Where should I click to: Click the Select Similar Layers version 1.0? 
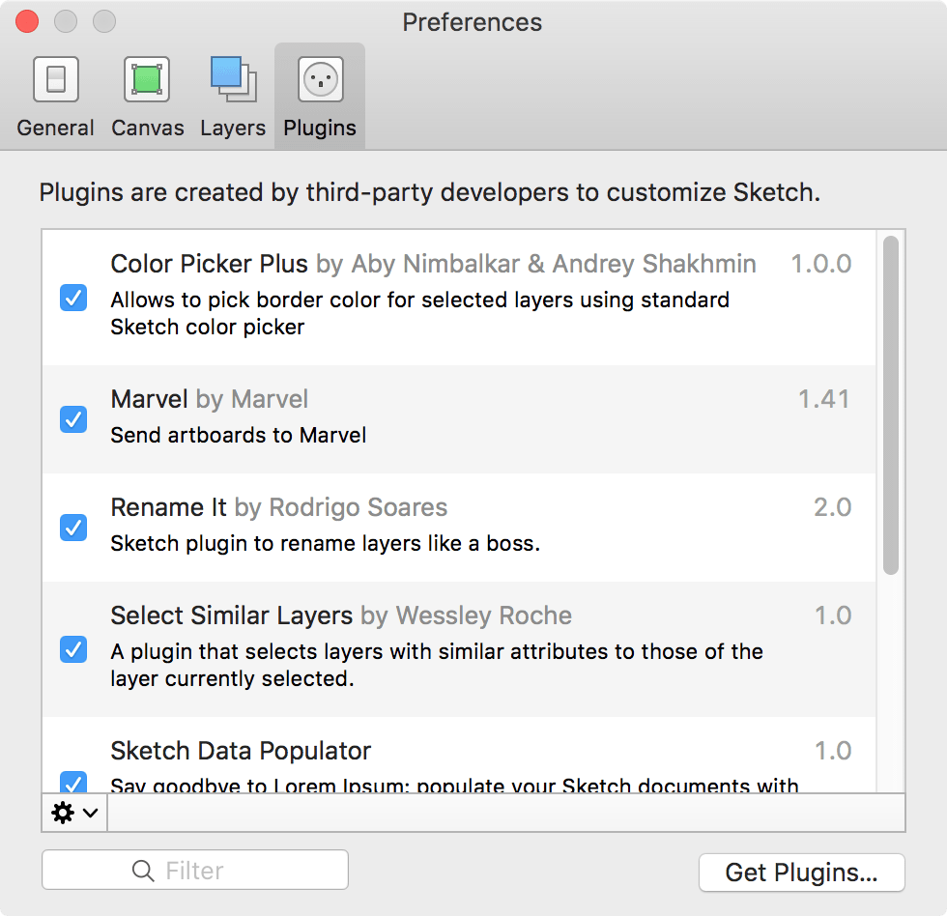(833, 615)
